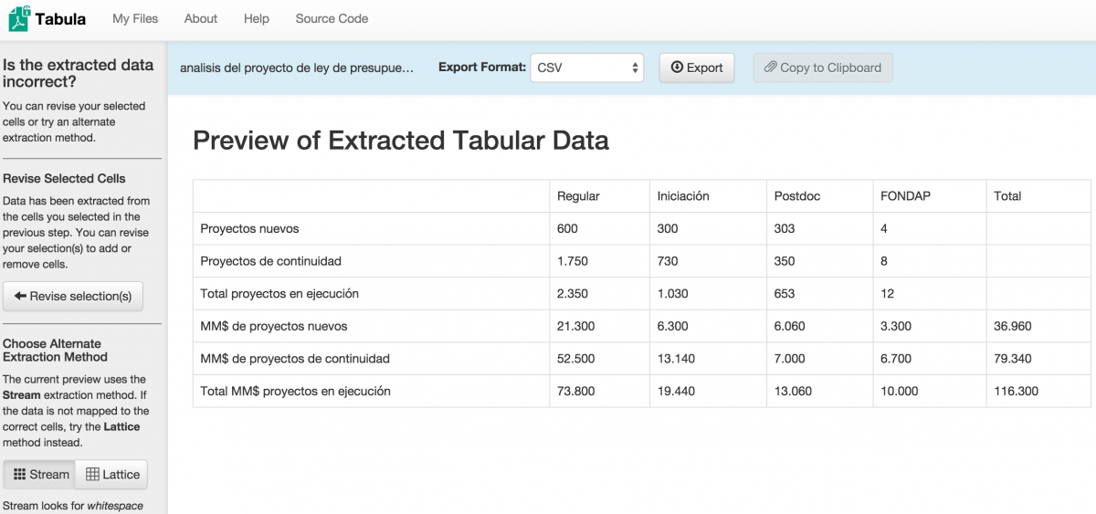Click the 116.300 total cell
Screen dimensions: 1096x514
1016,391
